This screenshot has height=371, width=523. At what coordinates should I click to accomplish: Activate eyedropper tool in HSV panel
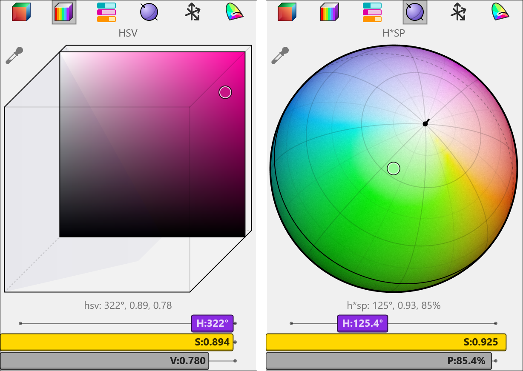click(x=14, y=56)
